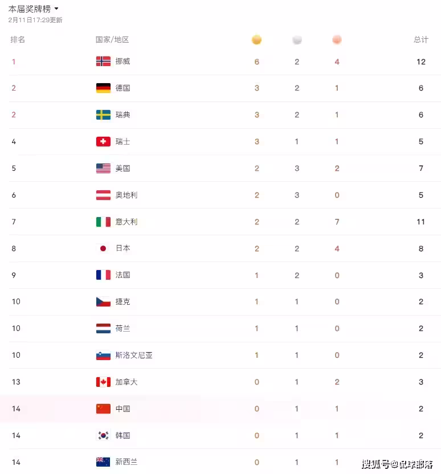The width and height of the screenshot is (441, 474).
Task: Click the United States flag icon
Action: point(103,169)
